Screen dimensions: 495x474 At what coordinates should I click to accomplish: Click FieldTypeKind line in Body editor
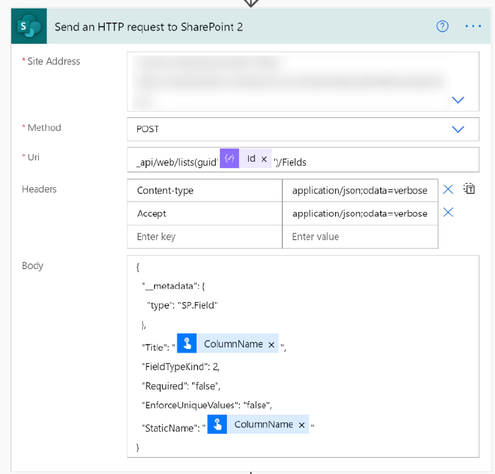tap(185, 365)
